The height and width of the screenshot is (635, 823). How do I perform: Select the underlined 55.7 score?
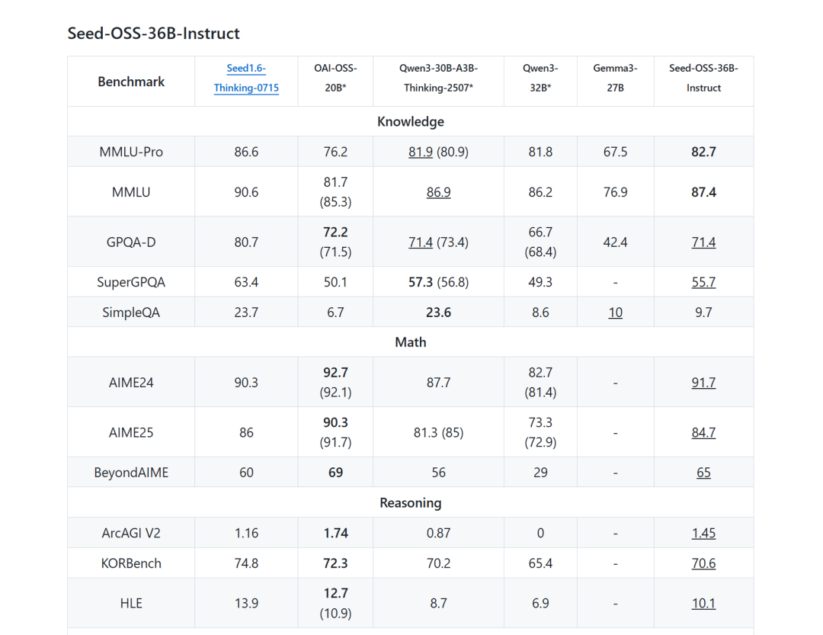(703, 282)
